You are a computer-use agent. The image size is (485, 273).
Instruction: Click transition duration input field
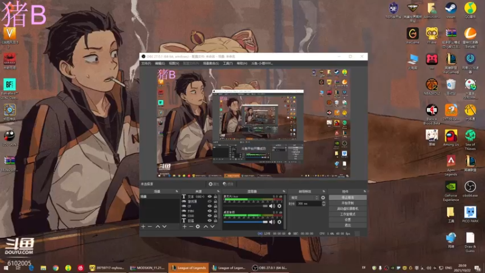[x=309, y=204]
